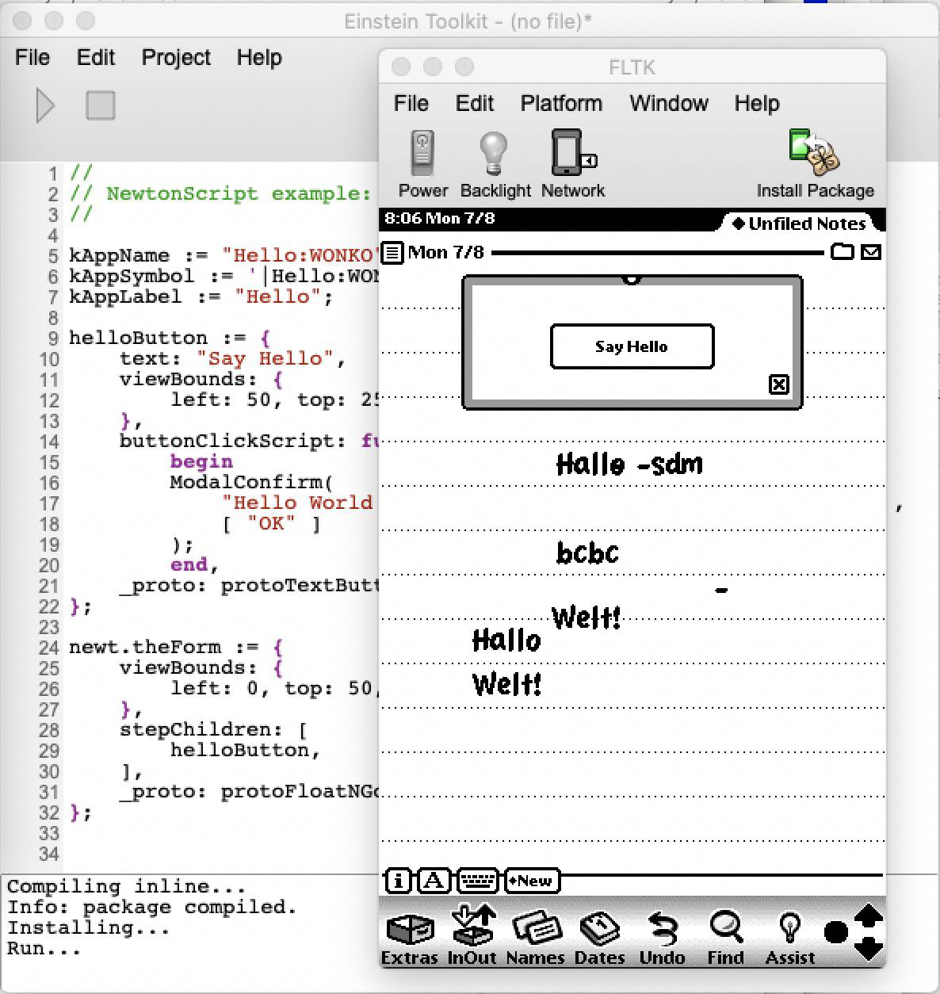Open the Extras drawer icon
The image size is (940, 994).
coord(409,929)
